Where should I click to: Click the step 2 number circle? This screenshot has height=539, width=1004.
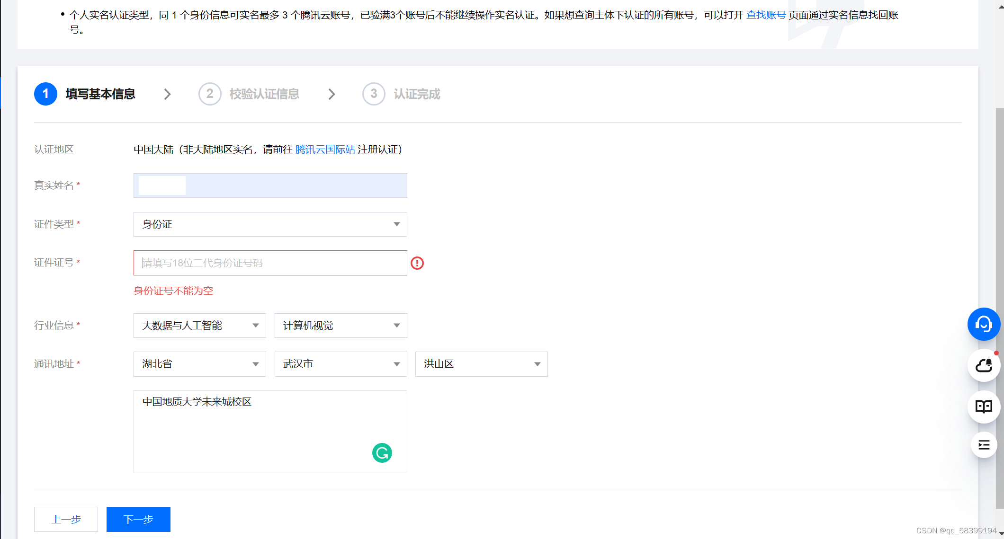210,94
